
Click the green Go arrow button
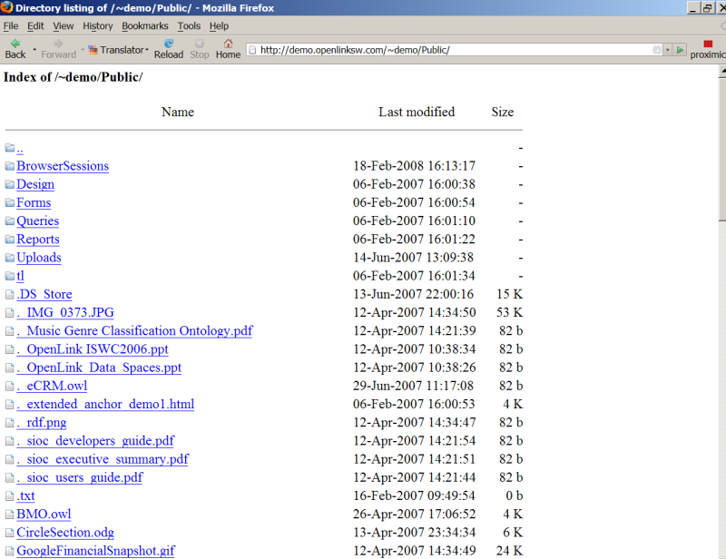[x=681, y=50]
